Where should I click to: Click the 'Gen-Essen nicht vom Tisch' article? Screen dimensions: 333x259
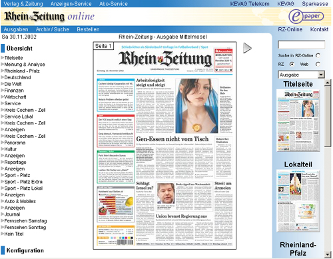point(172,139)
